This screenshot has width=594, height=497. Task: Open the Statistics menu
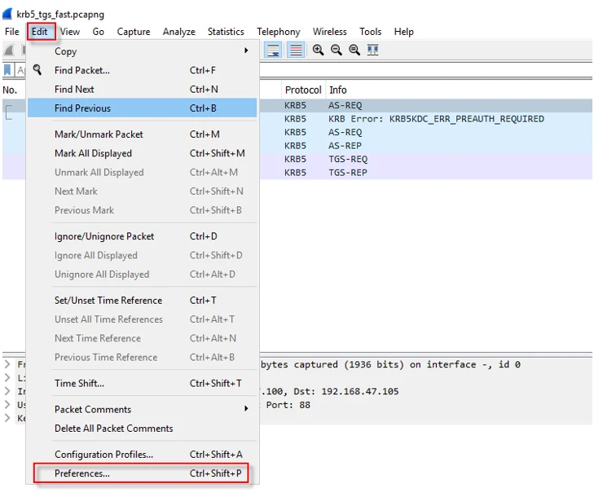226,32
